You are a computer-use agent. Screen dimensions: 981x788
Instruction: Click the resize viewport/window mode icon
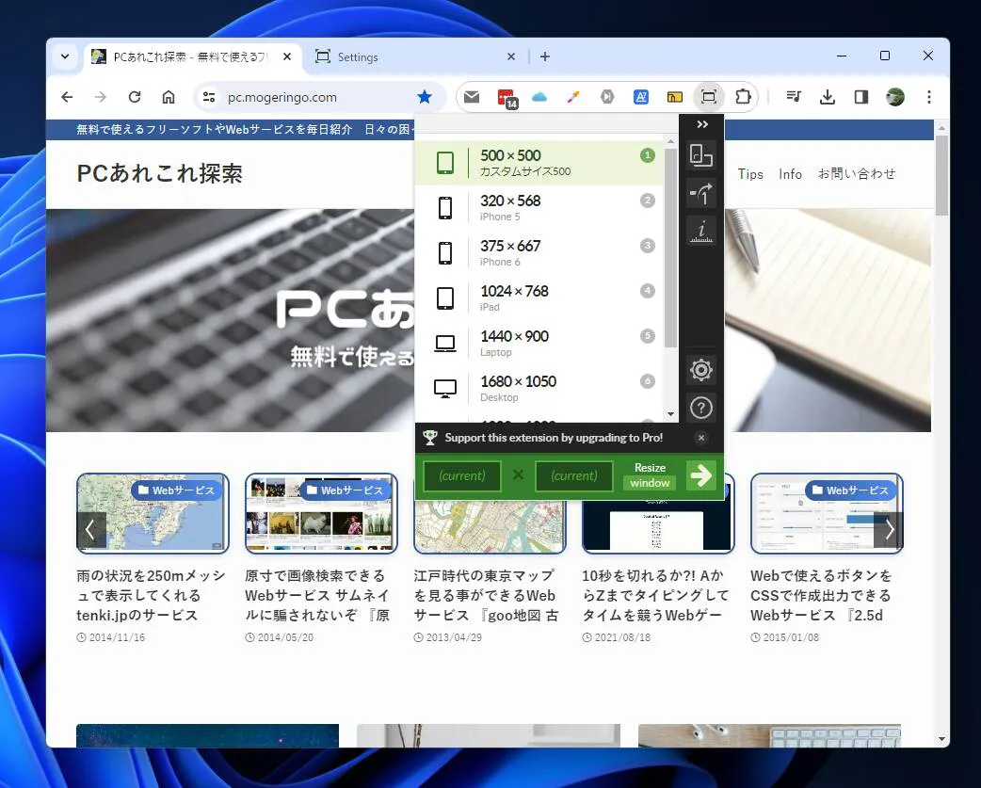point(701,155)
